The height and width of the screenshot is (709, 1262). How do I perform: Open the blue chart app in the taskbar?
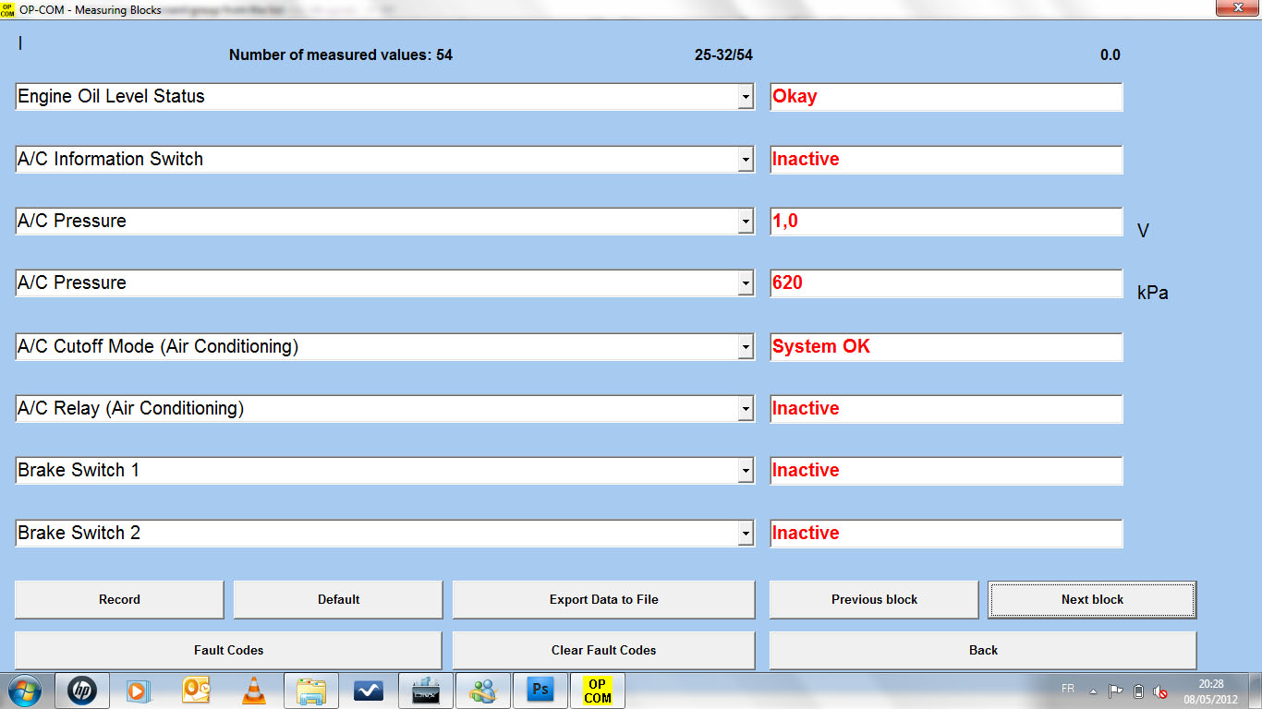(x=369, y=691)
